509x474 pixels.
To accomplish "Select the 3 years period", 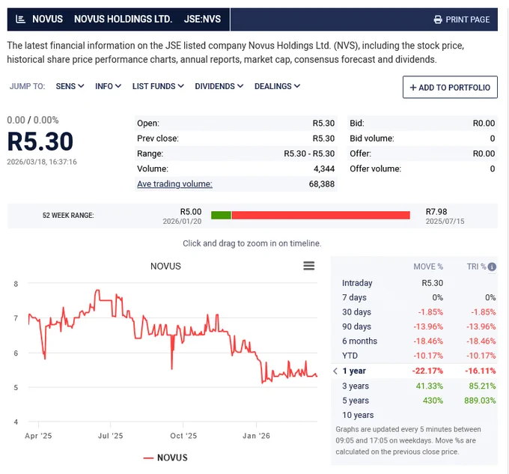I will tap(414, 386).
